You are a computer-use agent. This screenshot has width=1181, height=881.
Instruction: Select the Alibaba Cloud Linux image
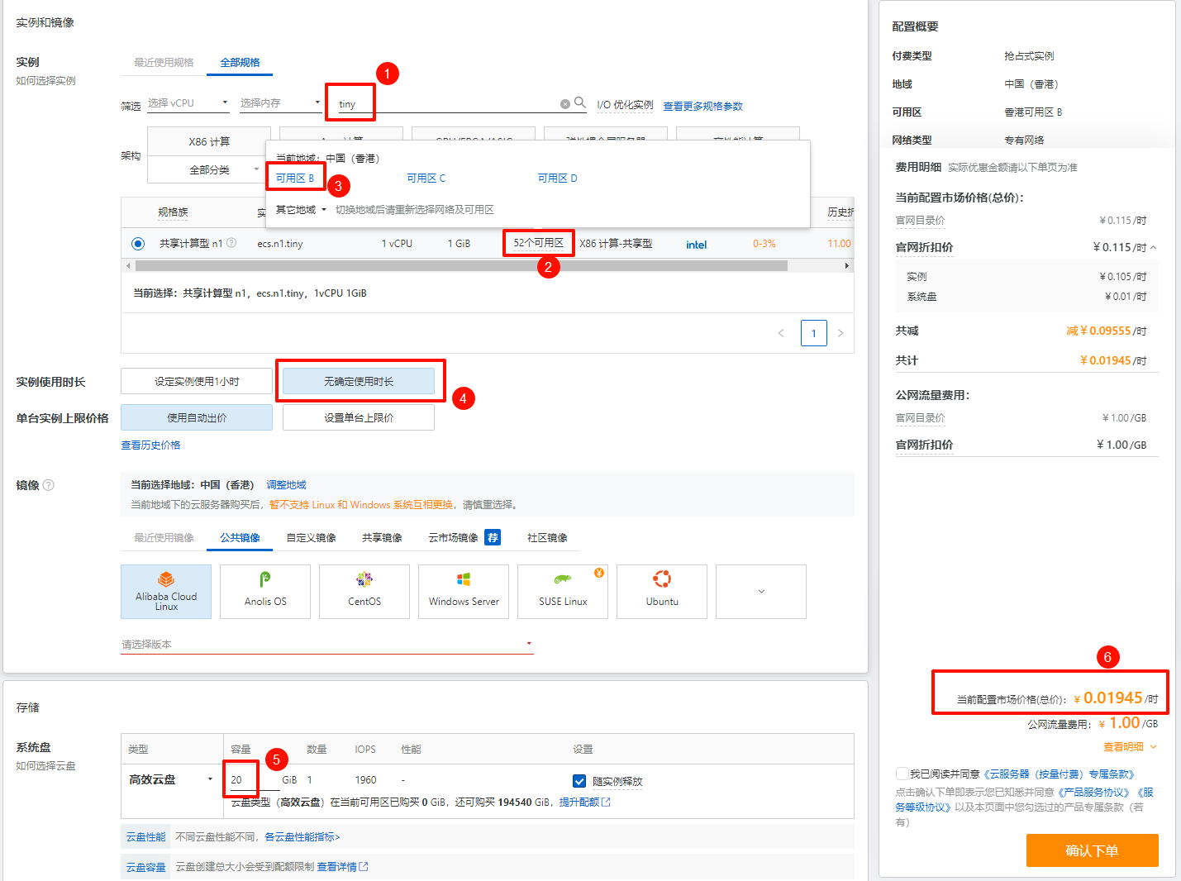(x=166, y=592)
